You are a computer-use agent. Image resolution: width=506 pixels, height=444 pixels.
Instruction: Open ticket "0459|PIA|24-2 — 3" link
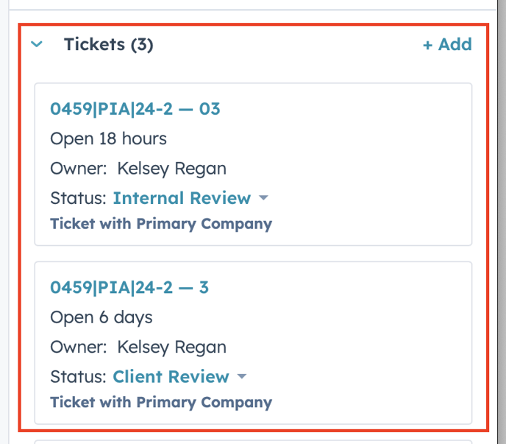[129, 287]
